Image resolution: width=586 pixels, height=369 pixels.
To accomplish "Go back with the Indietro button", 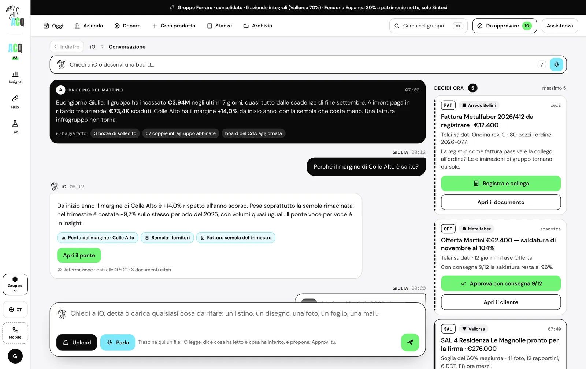I will pyautogui.click(x=67, y=47).
